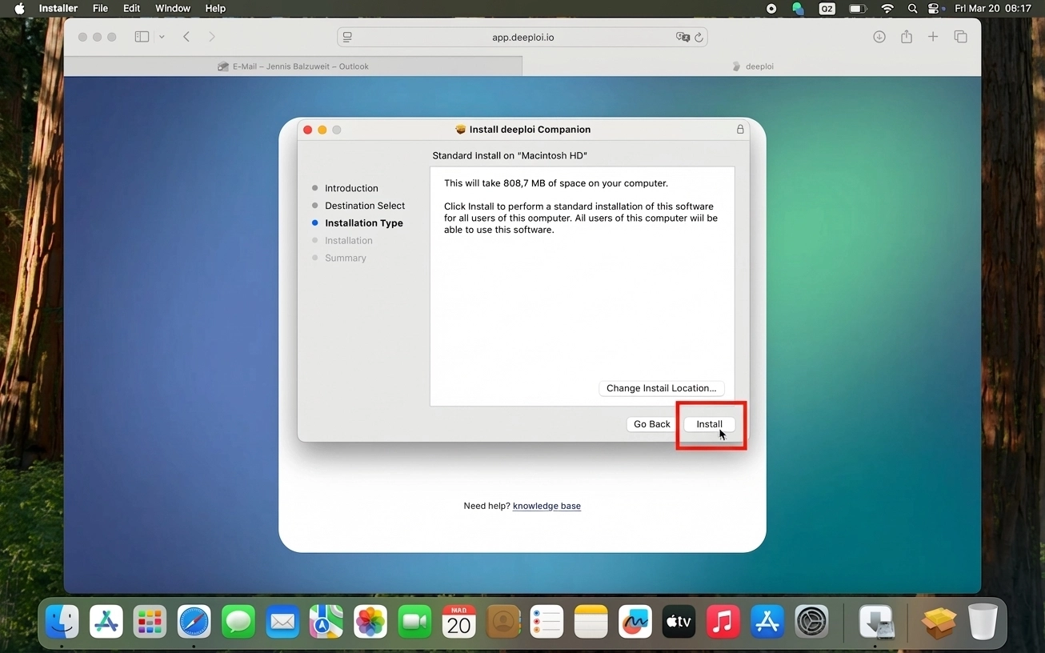Open the knowledge base link
1045x653 pixels.
click(x=547, y=506)
